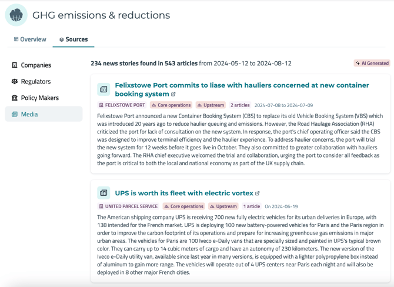
Task: Click the Policy Makers institution icon
Action: [15, 98]
